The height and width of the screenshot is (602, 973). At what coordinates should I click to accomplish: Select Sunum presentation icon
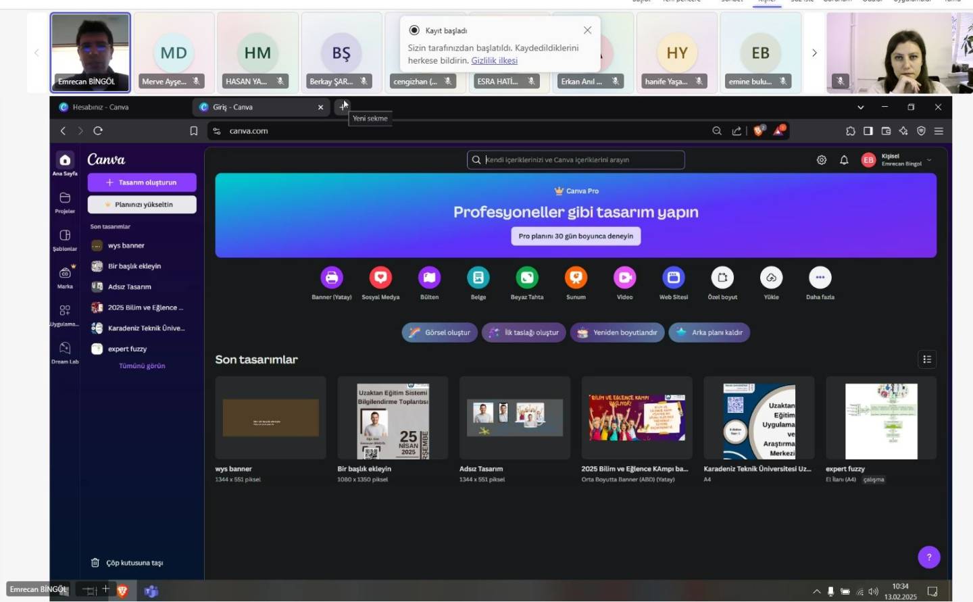coord(576,278)
